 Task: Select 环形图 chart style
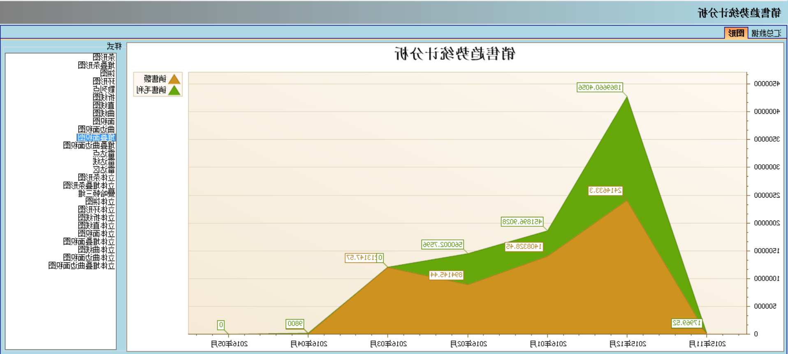tap(104, 81)
